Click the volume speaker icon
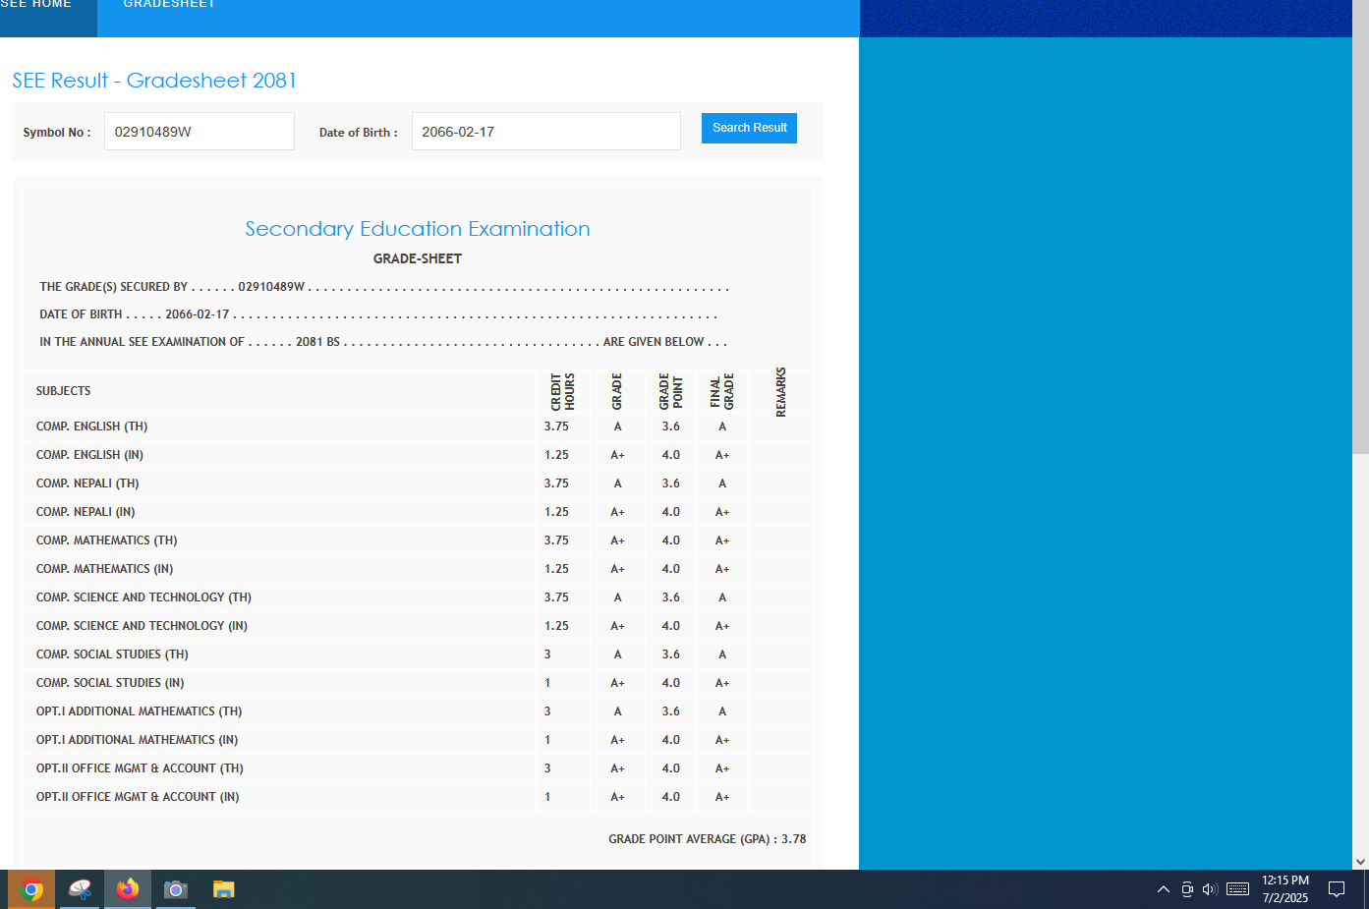 [1210, 889]
